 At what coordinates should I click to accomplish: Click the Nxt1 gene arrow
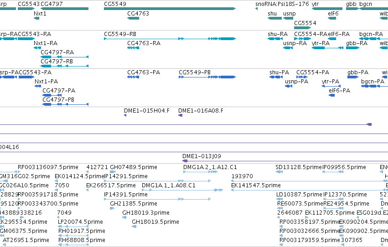tap(36, 18)
